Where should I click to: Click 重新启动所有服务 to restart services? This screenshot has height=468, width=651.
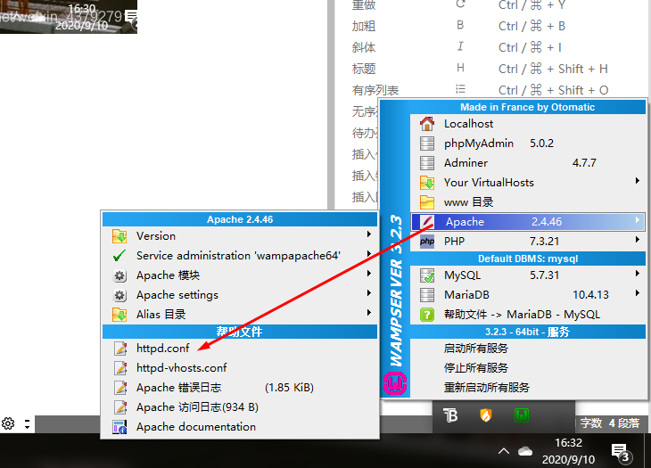pos(528,388)
